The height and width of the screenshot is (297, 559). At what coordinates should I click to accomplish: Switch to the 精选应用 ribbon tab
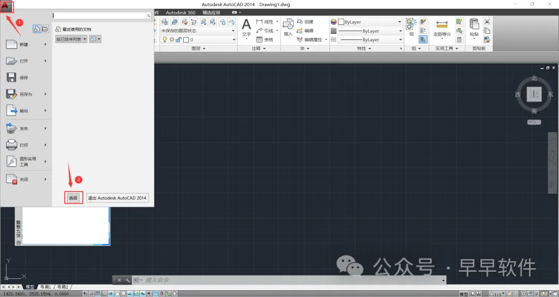click(211, 12)
